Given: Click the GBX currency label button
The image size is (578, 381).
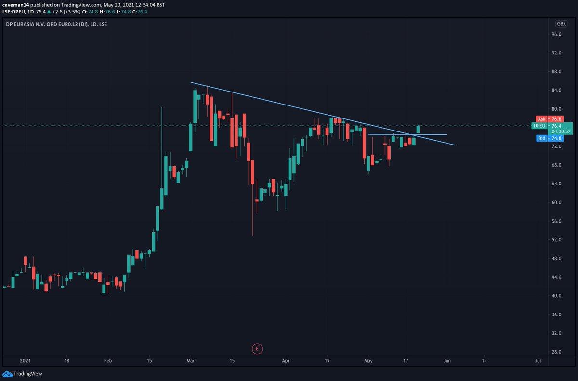Looking at the screenshot, I should coord(562,23).
